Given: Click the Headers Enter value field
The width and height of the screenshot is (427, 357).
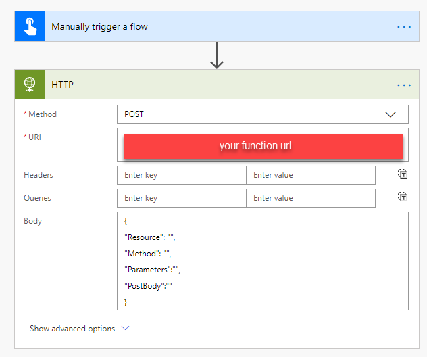Looking at the screenshot, I should pyautogui.click(x=310, y=175).
